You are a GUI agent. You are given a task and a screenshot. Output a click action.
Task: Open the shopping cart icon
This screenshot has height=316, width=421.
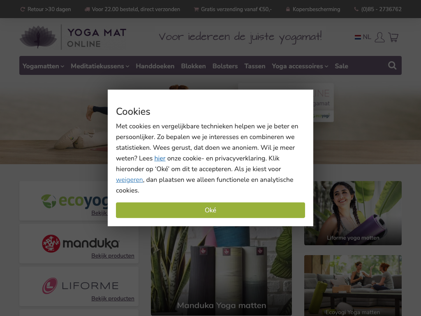393,37
